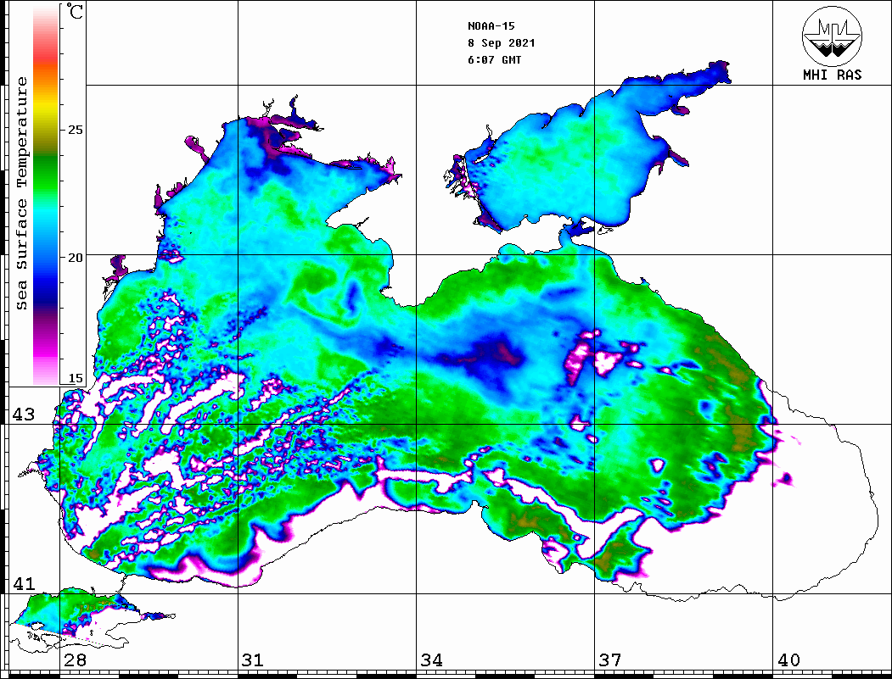
Task: Click the MHI RAS logo emblem
Action: pyautogui.click(x=832, y=36)
